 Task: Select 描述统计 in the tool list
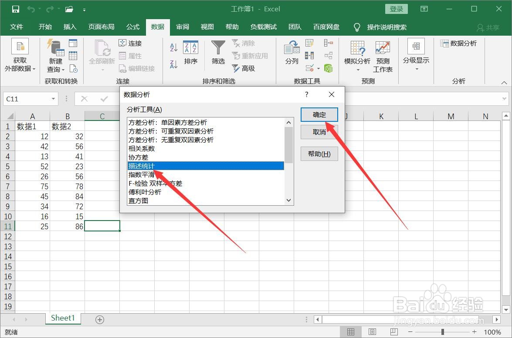206,166
